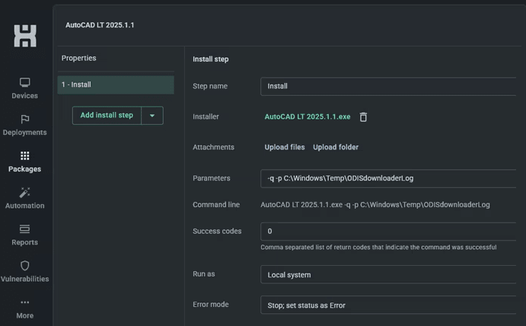This screenshot has width=526, height=326.
Task: Click the Command line value text
Action: pos(375,205)
